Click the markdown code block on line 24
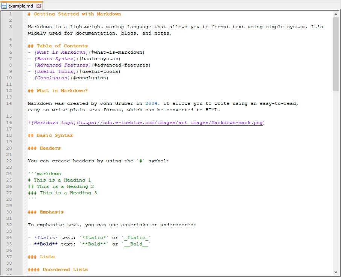 [44, 173]
